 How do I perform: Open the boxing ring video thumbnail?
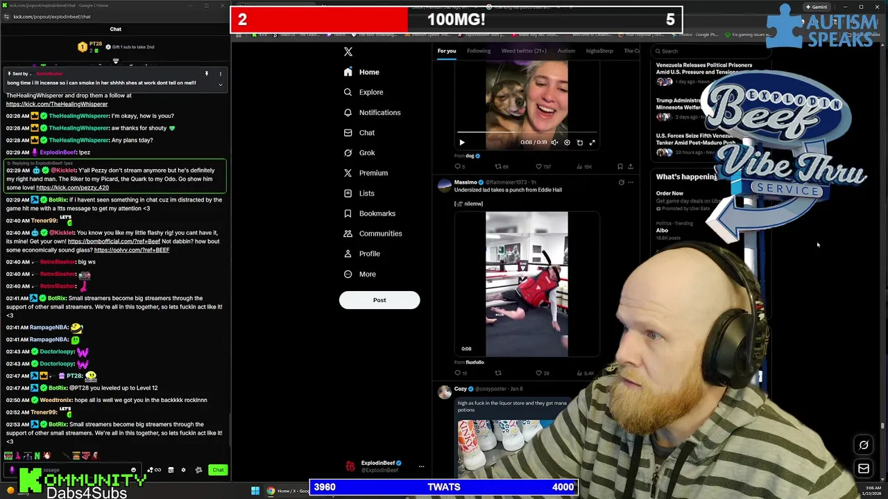(527, 284)
